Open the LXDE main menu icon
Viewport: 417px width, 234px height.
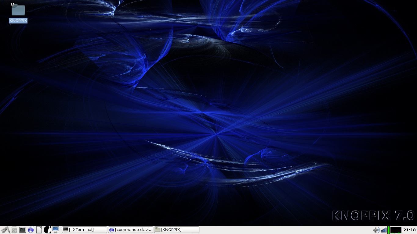tap(5, 230)
